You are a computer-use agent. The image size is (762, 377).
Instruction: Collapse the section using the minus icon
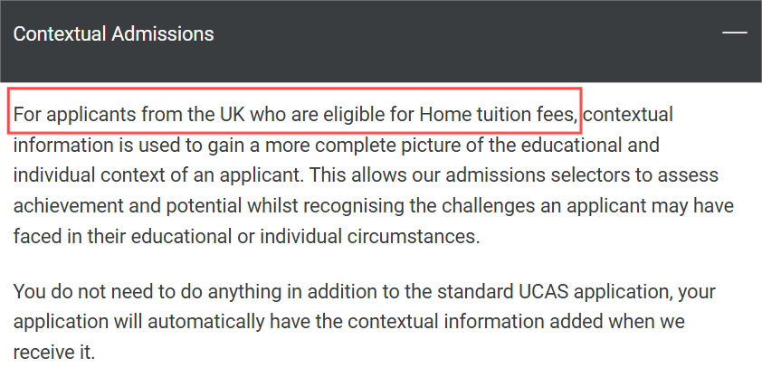[x=734, y=33]
